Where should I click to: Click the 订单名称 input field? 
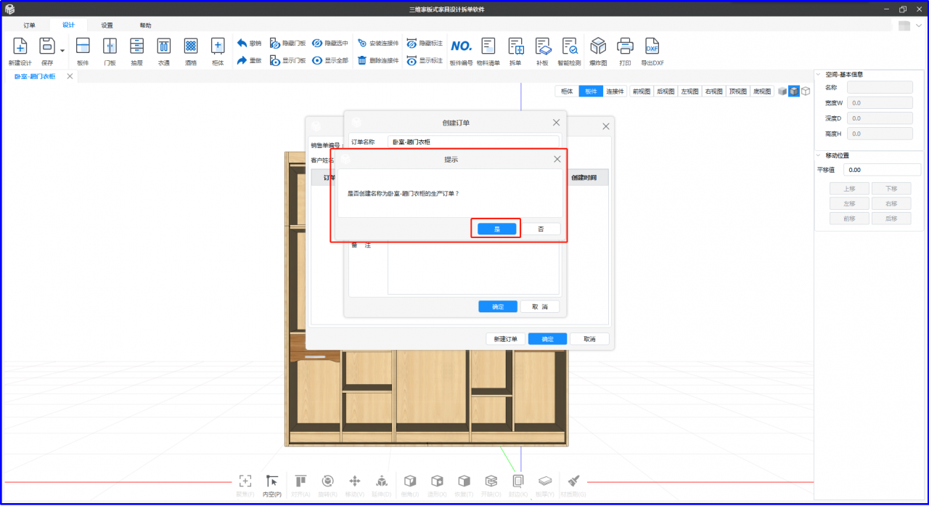click(474, 142)
